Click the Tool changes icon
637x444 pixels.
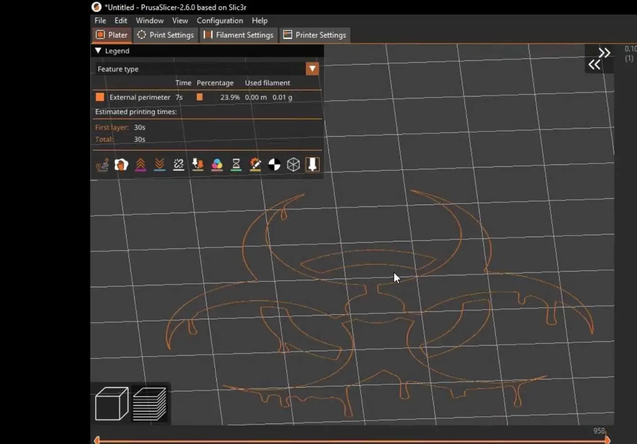tap(198, 165)
